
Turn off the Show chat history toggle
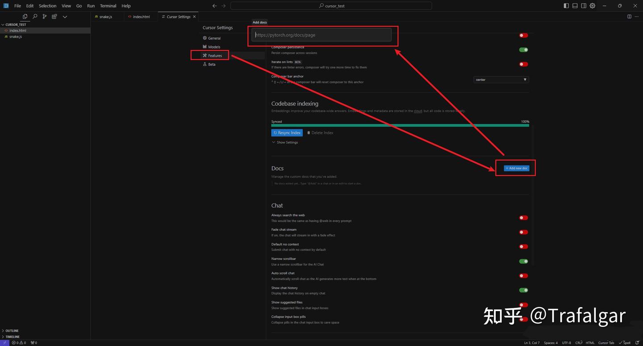pos(523,290)
